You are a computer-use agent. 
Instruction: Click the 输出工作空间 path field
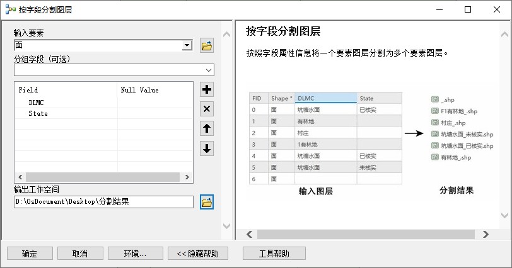103,202
